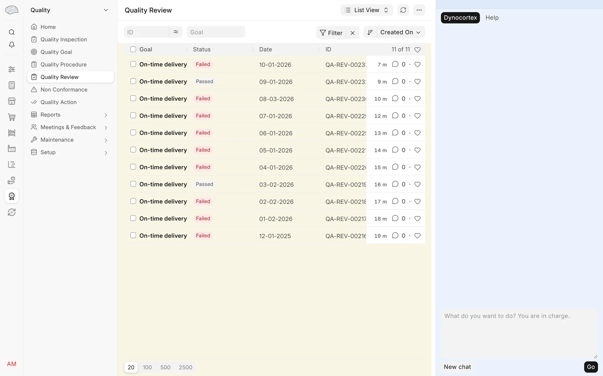
Task: Click the heart icon in list header
Action: click(x=418, y=50)
